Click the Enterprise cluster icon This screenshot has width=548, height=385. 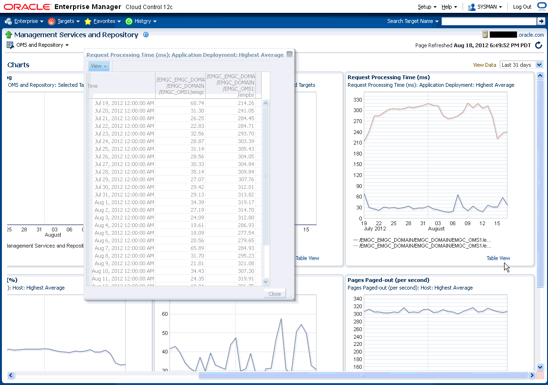pyautogui.click(x=9, y=21)
